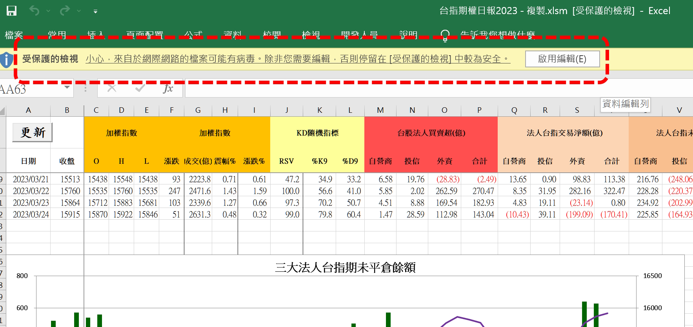Click the cell showing (199.09)

pos(577,214)
